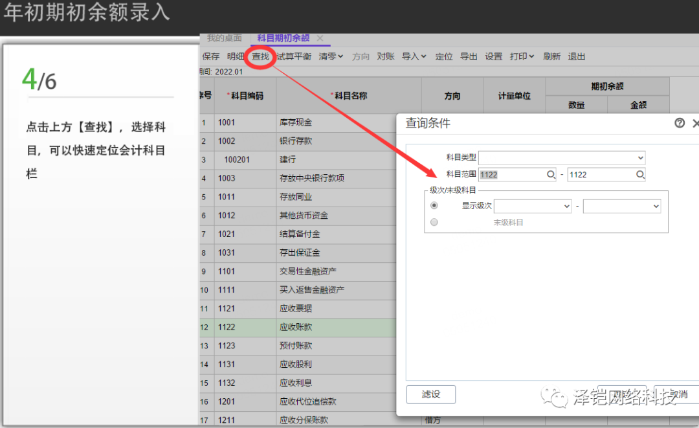The width and height of the screenshot is (699, 428).
Task: Click 保存 in the toolbar
Action: point(211,57)
